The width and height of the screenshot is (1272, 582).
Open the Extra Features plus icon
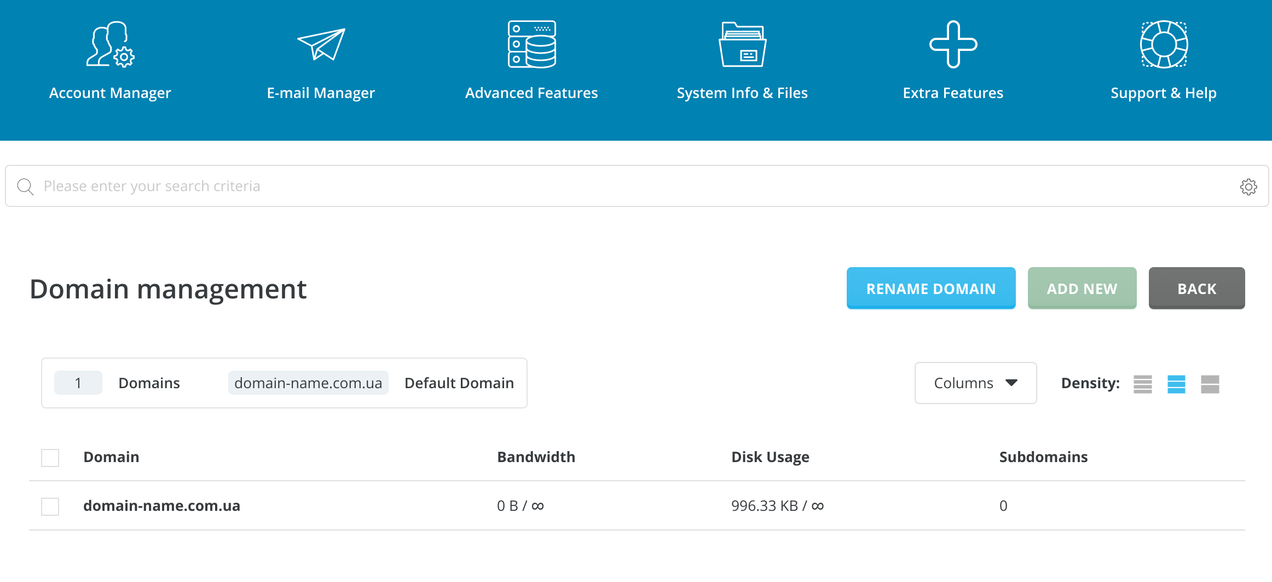pyautogui.click(x=953, y=44)
